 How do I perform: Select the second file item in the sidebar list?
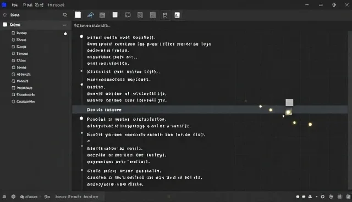click(19, 40)
